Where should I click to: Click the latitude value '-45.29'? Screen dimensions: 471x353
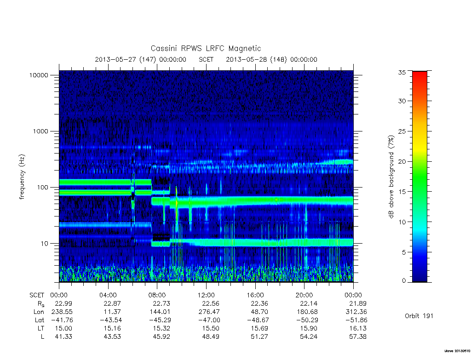tap(160, 320)
